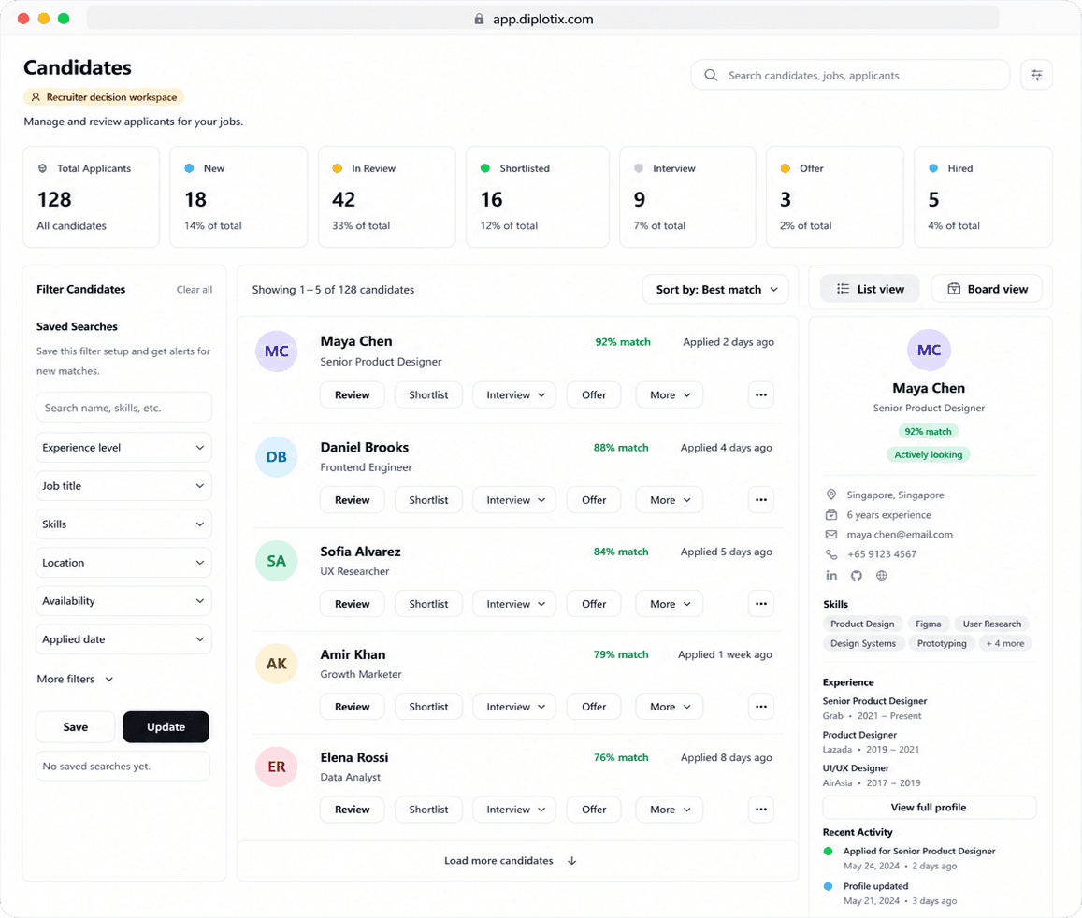Save the current filter setup
The width and height of the screenshot is (1082, 918).
coord(75,727)
